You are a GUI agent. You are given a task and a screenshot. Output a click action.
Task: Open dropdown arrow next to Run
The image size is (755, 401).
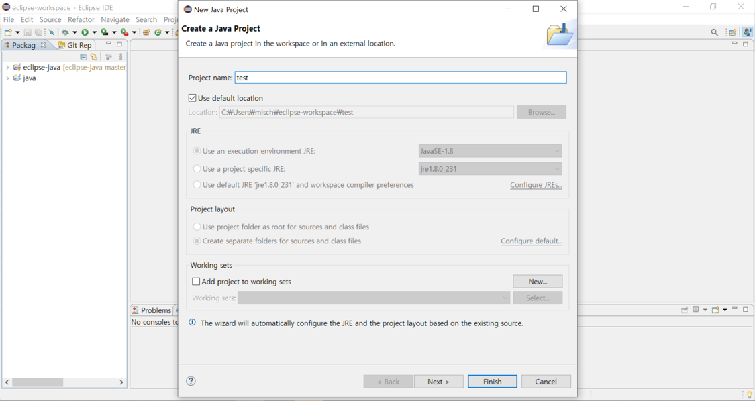click(95, 32)
